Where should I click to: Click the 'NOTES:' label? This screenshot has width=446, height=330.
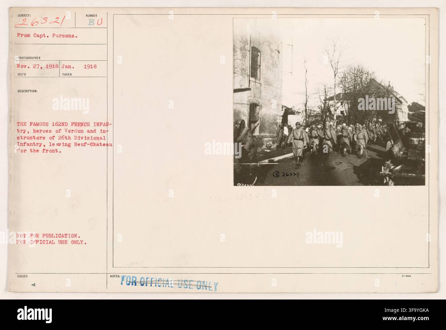point(115,276)
